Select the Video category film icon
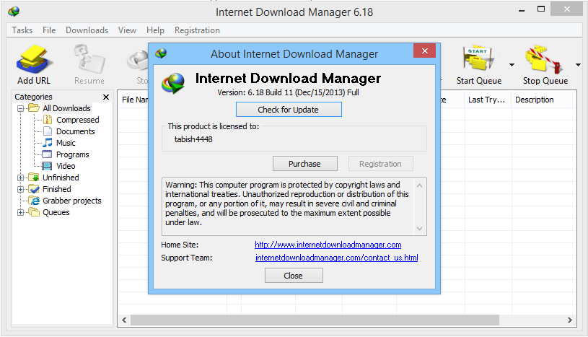Image resolution: width=588 pixels, height=337 pixels. coord(47,166)
